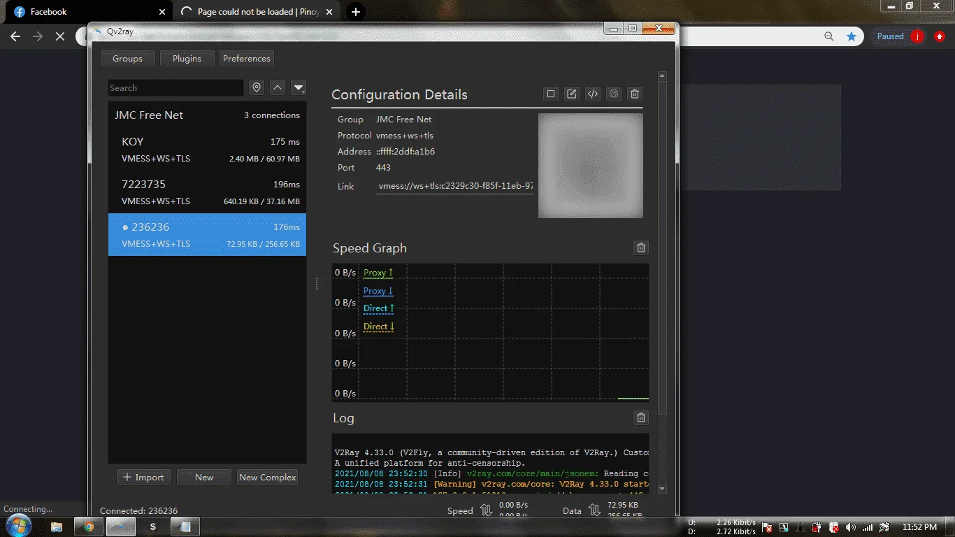Click the power plug tray icon
Screen dimensions: 955x537
[817, 527]
